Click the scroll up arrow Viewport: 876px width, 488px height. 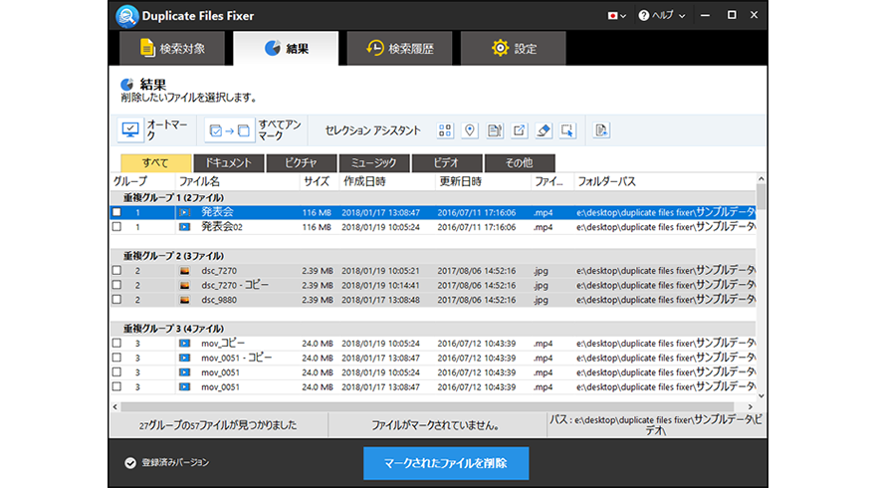click(761, 179)
